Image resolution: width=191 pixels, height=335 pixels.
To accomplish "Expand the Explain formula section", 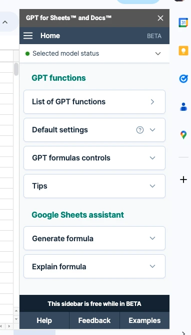I will [94, 266].
